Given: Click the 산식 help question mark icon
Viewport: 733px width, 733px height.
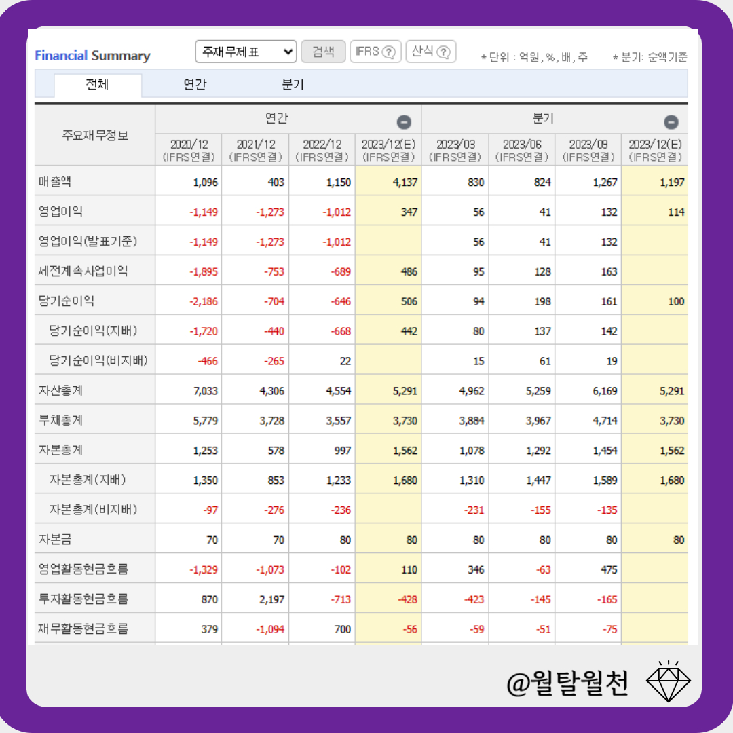Looking at the screenshot, I should click(445, 51).
